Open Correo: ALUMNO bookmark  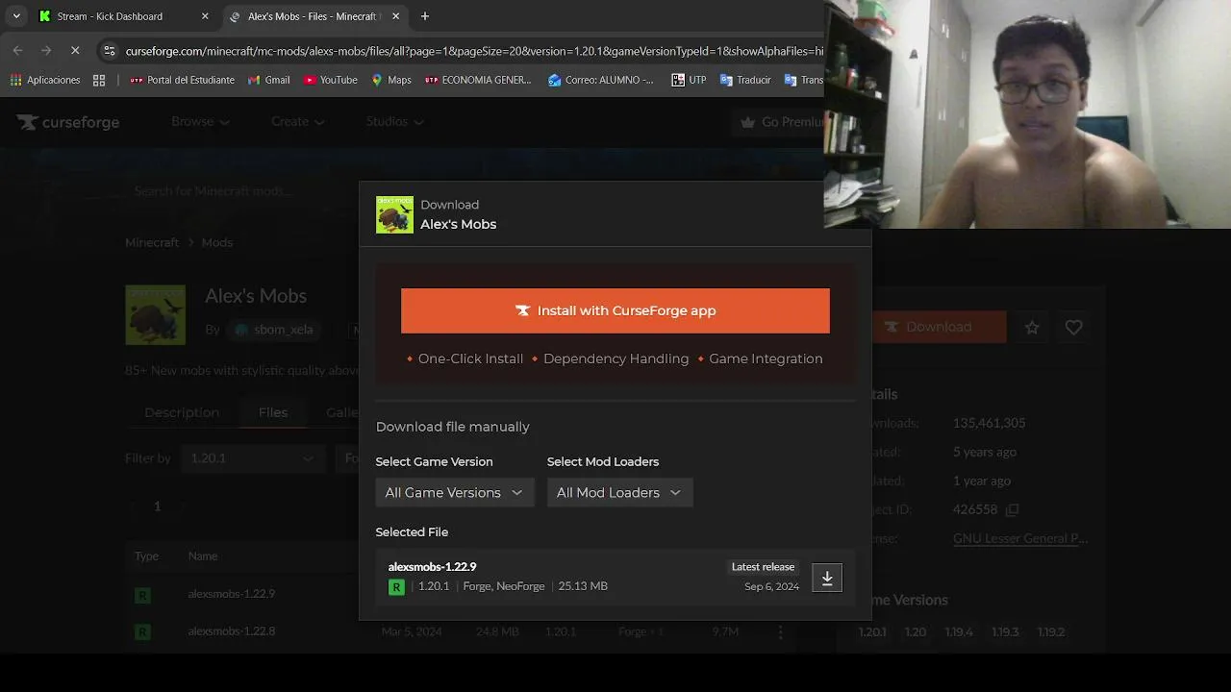(x=601, y=80)
